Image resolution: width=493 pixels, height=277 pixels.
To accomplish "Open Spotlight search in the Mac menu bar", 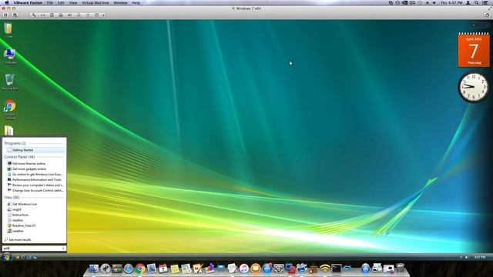I will (x=477, y=3).
